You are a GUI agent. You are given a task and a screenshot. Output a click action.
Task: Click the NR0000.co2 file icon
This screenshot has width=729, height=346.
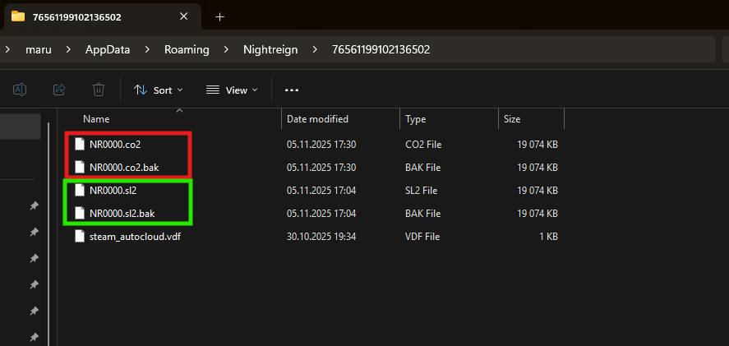(80, 144)
